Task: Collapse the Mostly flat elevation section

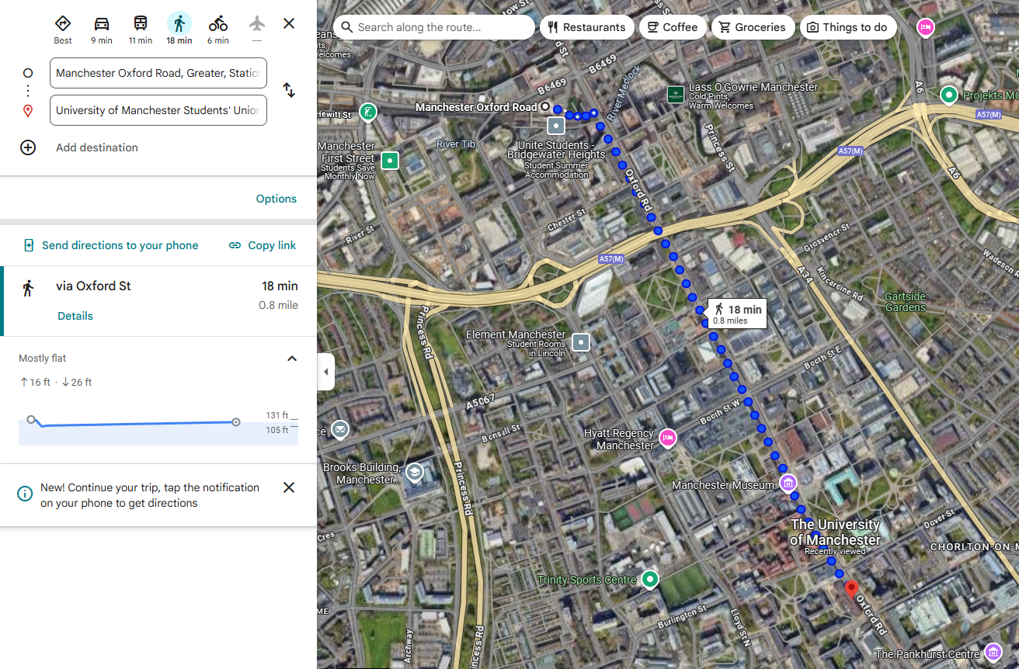Action: click(292, 359)
